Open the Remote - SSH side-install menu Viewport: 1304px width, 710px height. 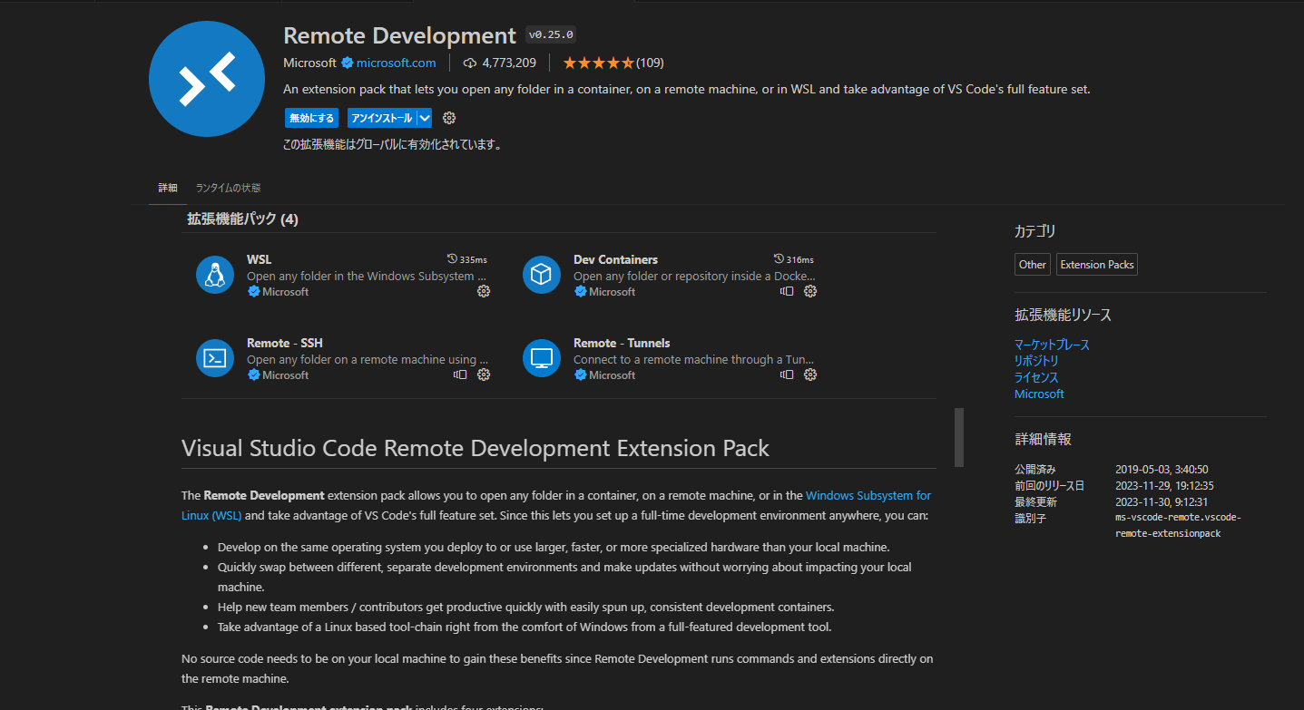pos(460,374)
